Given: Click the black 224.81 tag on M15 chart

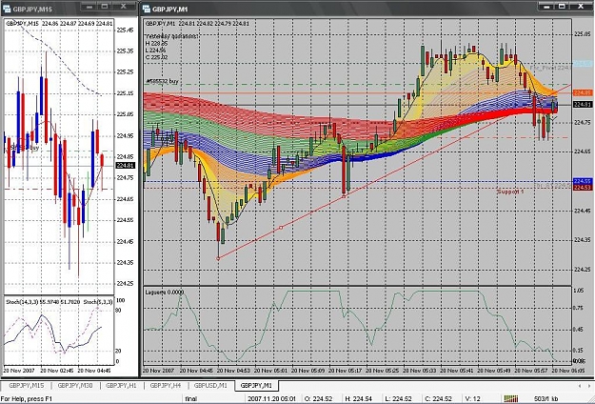Looking at the screenshot, I should (125, 166).
